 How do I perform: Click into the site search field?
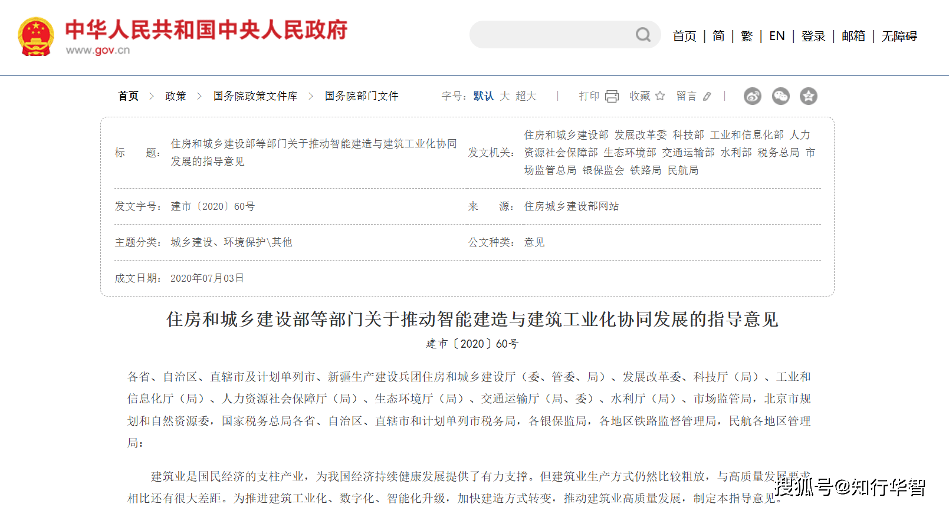[551, 35]
